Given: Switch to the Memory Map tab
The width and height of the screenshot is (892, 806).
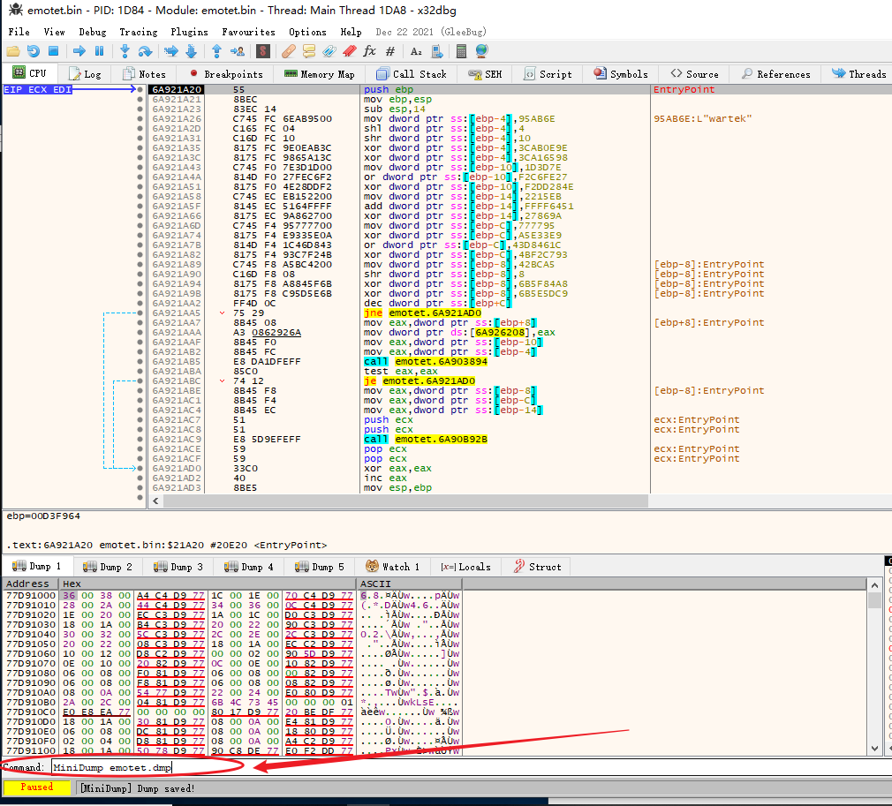Looking at the screenshot, I should tap(319, 74).
